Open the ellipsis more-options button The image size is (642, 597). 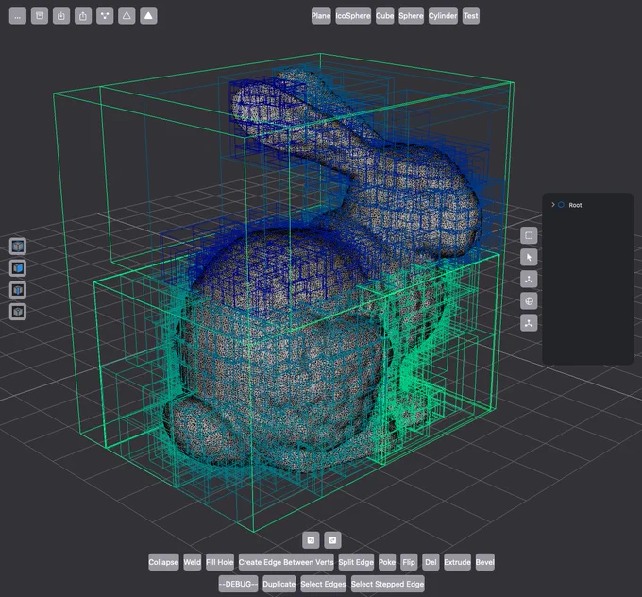point(18,16)
